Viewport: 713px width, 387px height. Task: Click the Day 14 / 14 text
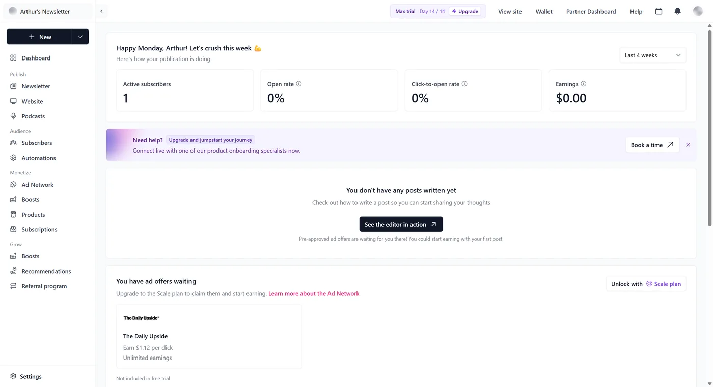(x=432, y=11)
